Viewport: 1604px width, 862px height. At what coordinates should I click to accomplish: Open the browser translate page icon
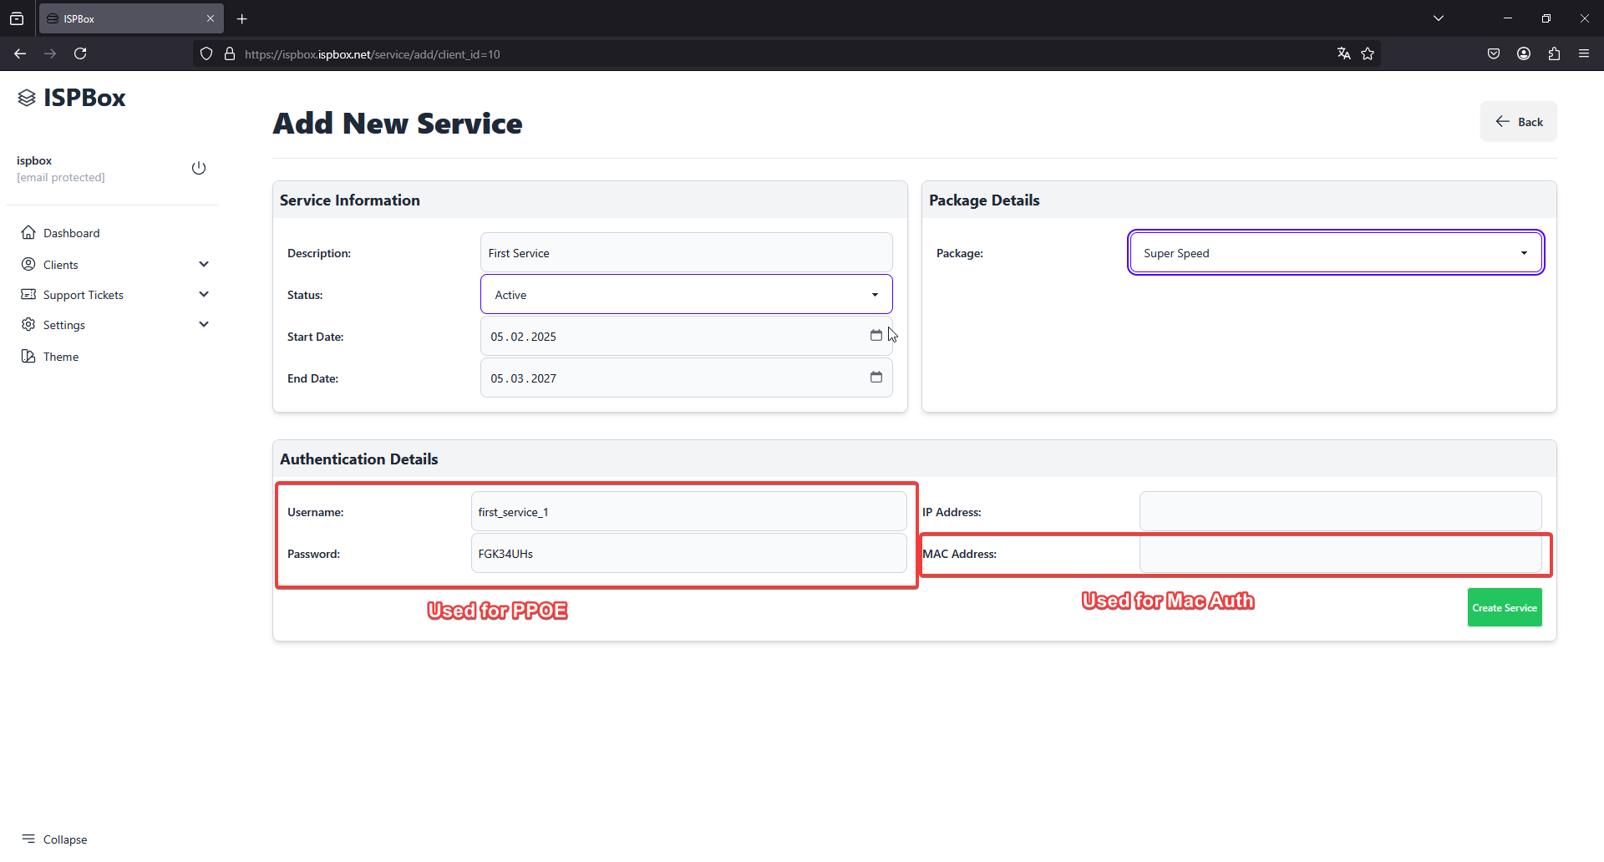click(1343, 53)
